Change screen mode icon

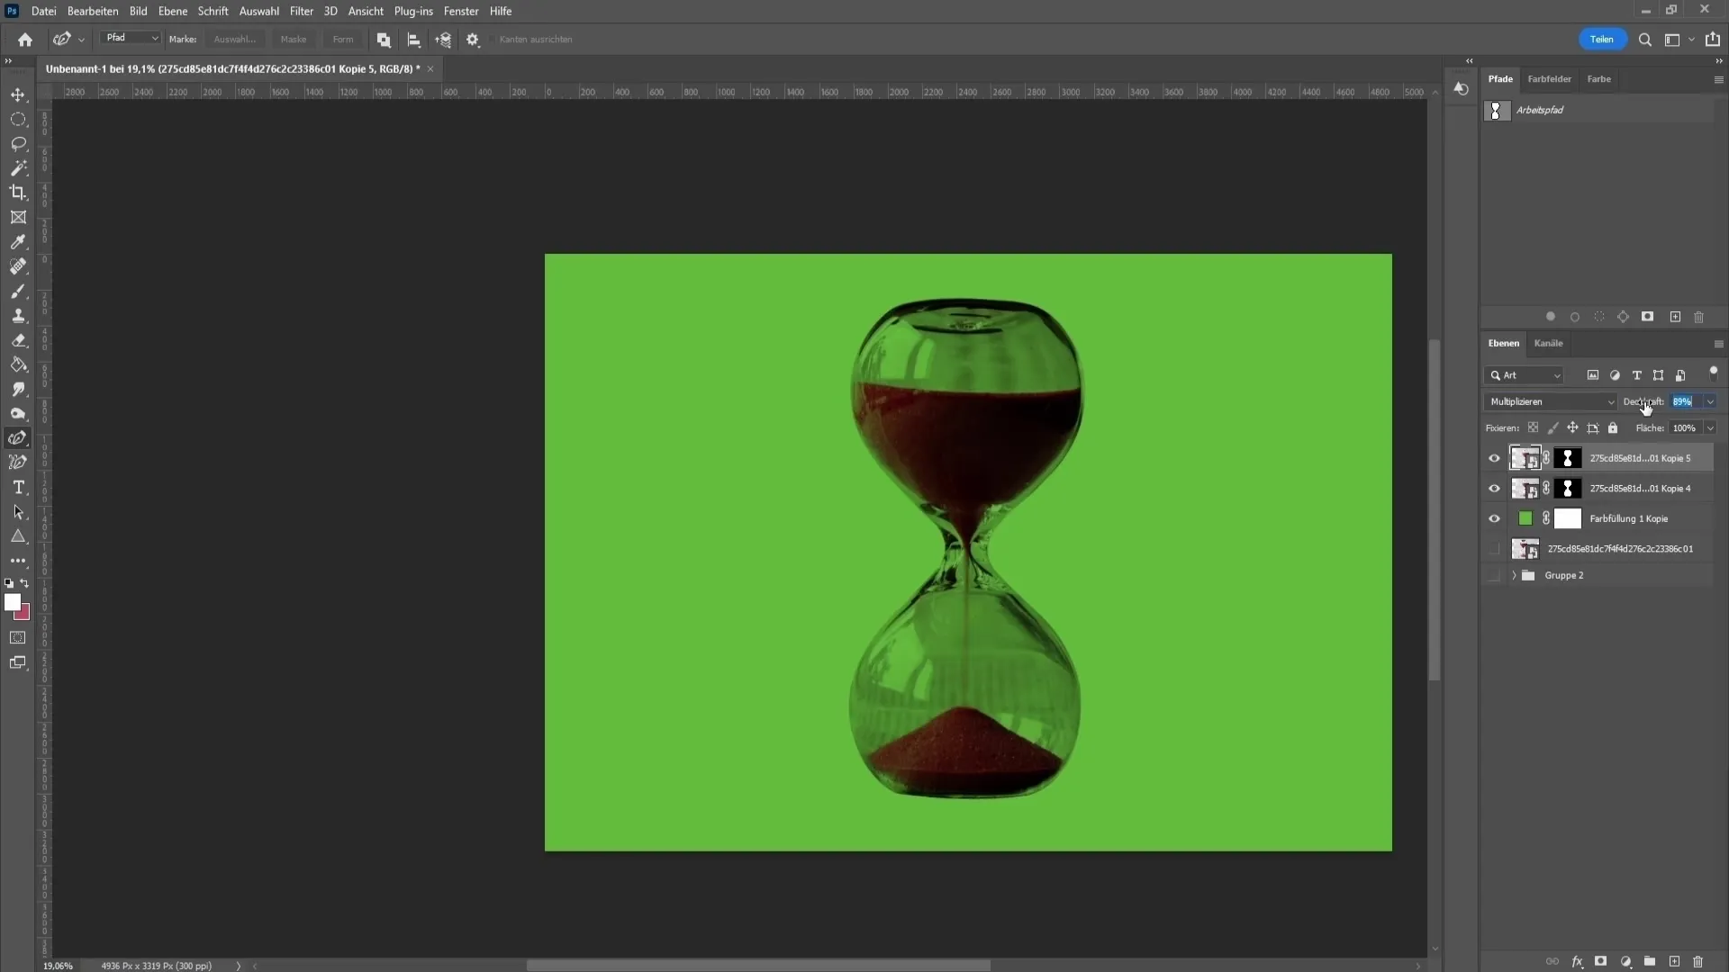click(18, 663)
